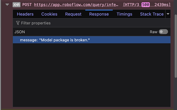Click the filter funnel icon
177x110 pixels.
[x=18, y=23]
